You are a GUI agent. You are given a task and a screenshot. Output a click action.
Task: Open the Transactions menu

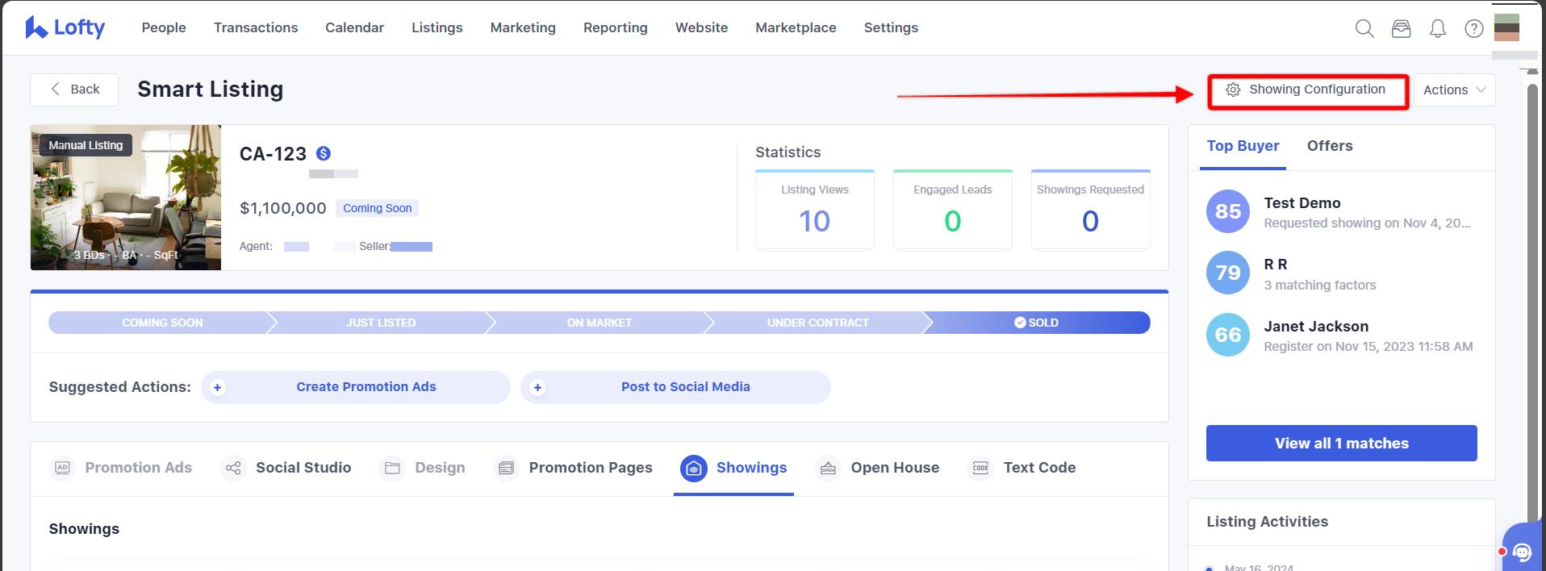(x=256, y=27)
